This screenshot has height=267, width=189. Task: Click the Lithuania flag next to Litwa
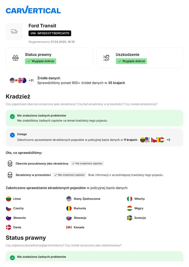point(9,199)
